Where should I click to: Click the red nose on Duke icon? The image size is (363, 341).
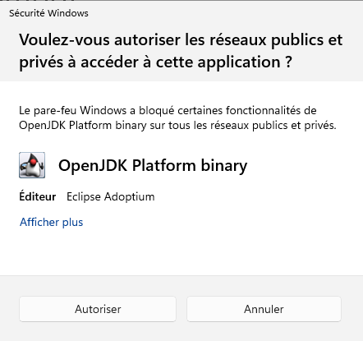33,163
